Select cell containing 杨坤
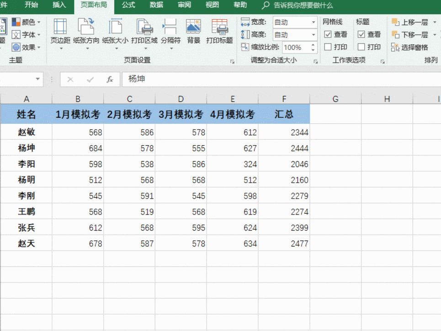 coord(26,148)
